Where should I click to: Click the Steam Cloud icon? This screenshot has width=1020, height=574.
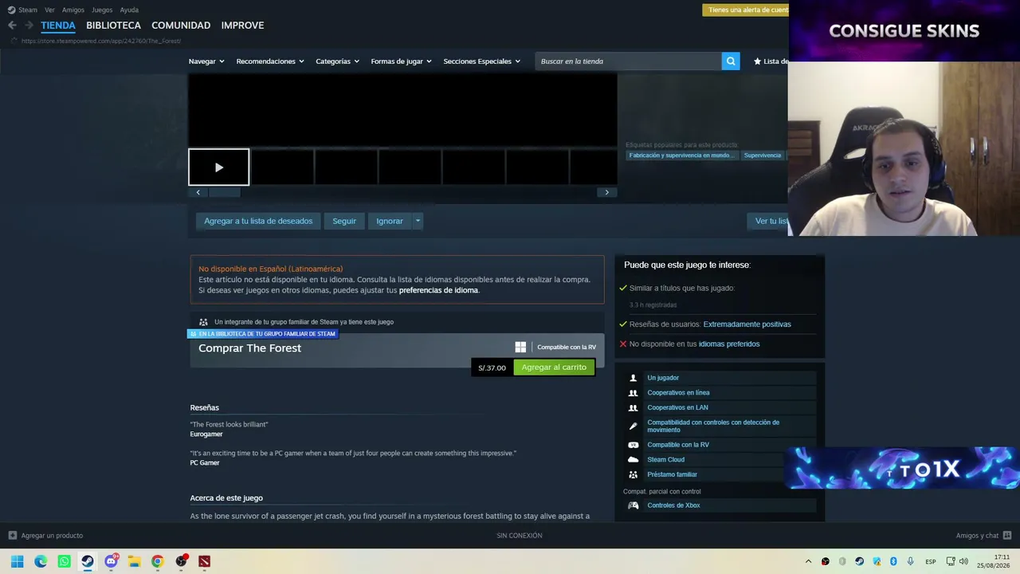634,460
